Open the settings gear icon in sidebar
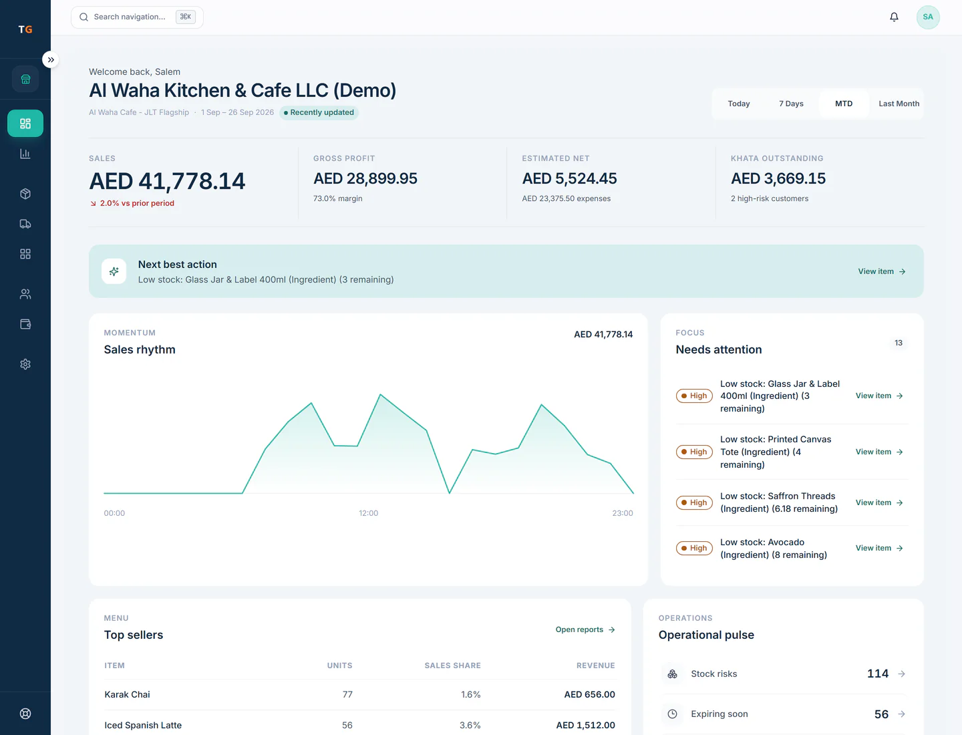Viewport: 962px width, 735px height. pos(25,364)
